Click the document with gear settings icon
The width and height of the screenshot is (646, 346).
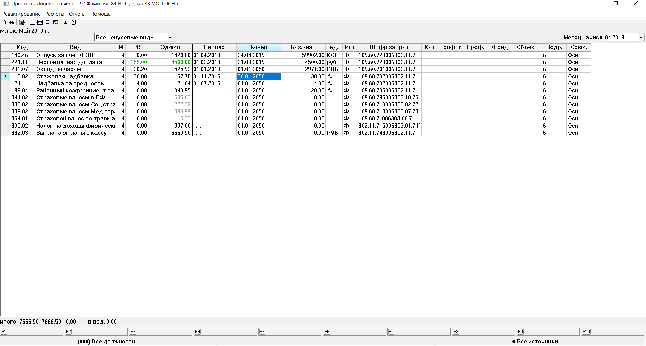click(x=22, y=22)
